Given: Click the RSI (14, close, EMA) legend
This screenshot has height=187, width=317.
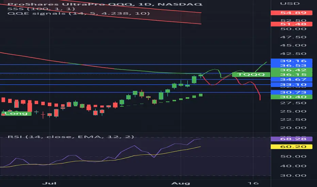Looking at the screenshot, I should [71, 137].
